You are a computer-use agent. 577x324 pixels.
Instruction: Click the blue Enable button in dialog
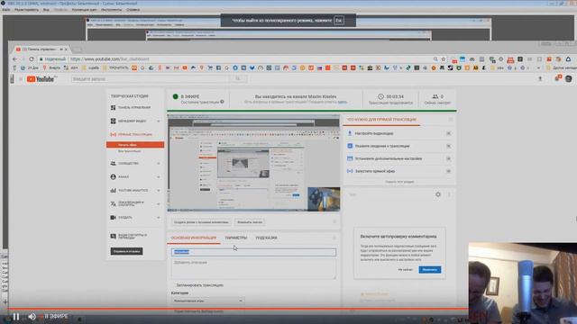point(430,270)
